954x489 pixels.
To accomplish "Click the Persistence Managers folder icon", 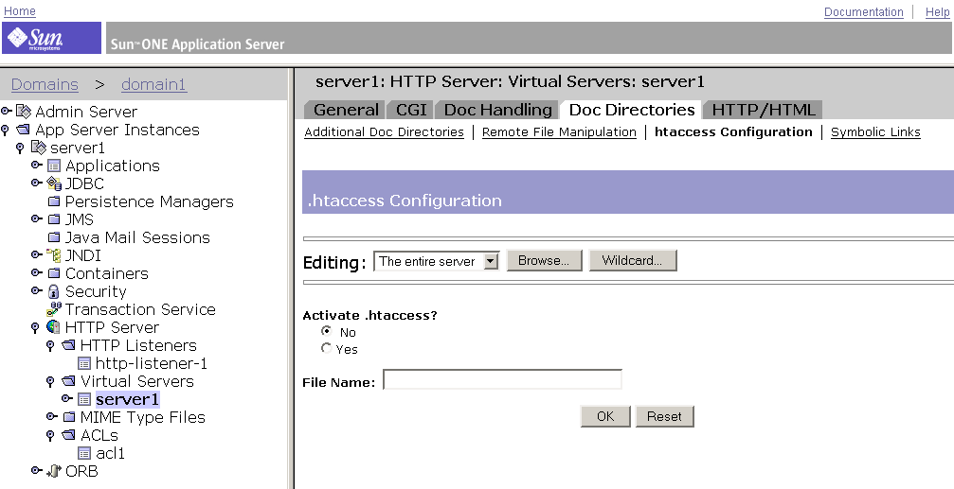I will point(54,201).
